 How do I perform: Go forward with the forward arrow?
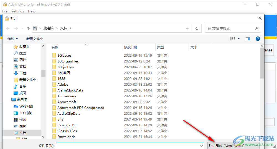pyautogui.click(x=16, y=28)
